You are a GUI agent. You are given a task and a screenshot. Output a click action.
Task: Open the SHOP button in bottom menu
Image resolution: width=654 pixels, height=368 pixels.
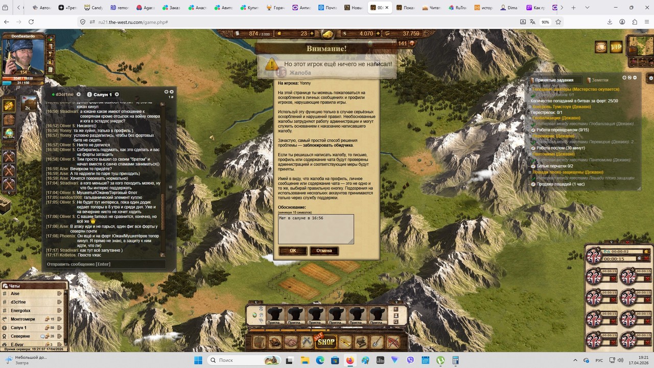coord(326,342)
